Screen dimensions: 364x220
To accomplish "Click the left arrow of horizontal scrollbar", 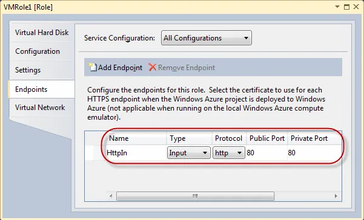I will point(111,196).
